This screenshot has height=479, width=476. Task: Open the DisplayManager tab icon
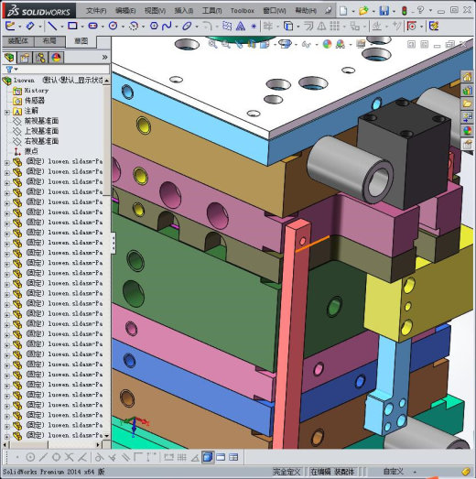click(x=56, y=57)
